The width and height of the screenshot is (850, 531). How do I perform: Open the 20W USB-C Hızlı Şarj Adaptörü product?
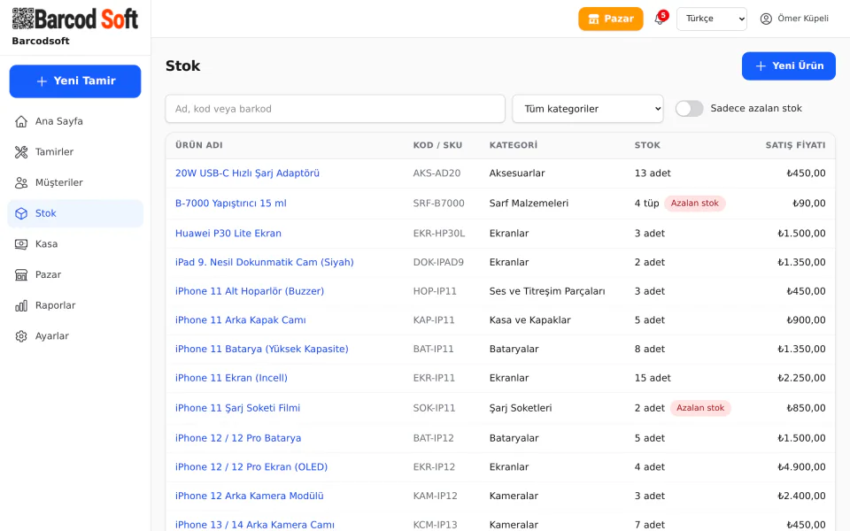[x=247, y=173]
